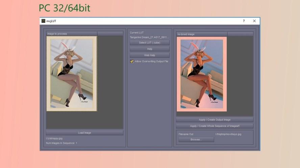Image resolution: width=300 pixels, height=168 pixels.
Task: Click 'Num Images in Sequence: 1' text
Action: point(61,143)
